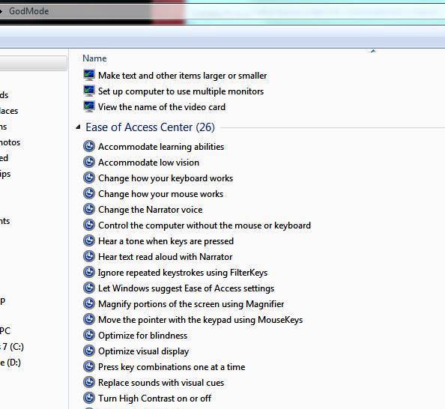
Task: Click the display icon beside 'View the name of the video card'
Action: (89, 106)
